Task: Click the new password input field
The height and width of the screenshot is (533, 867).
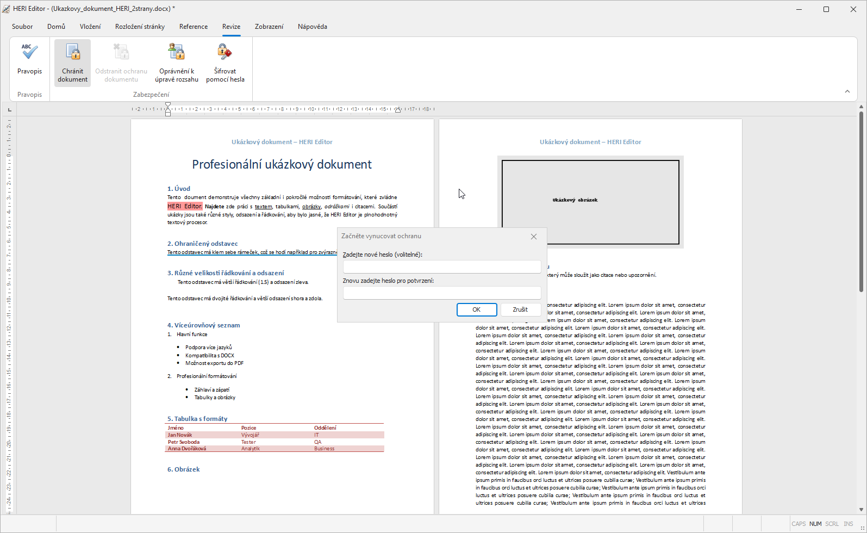Action: pyautogui.click(x=441, y=266)
